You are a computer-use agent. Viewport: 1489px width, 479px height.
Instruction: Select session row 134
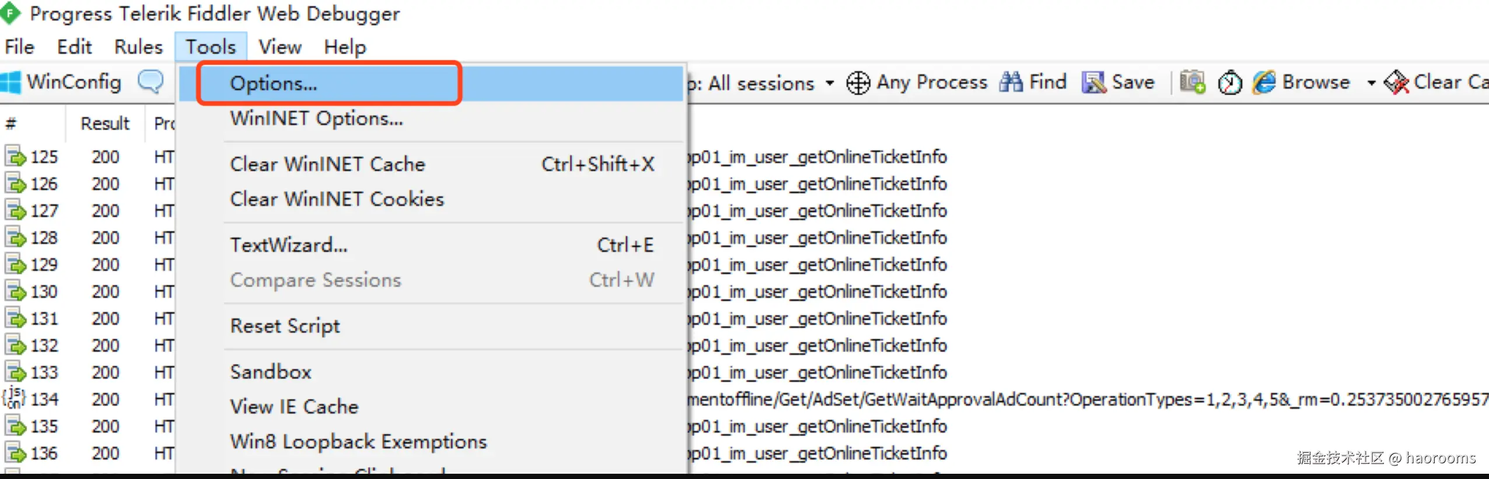(x=44, y=399)
